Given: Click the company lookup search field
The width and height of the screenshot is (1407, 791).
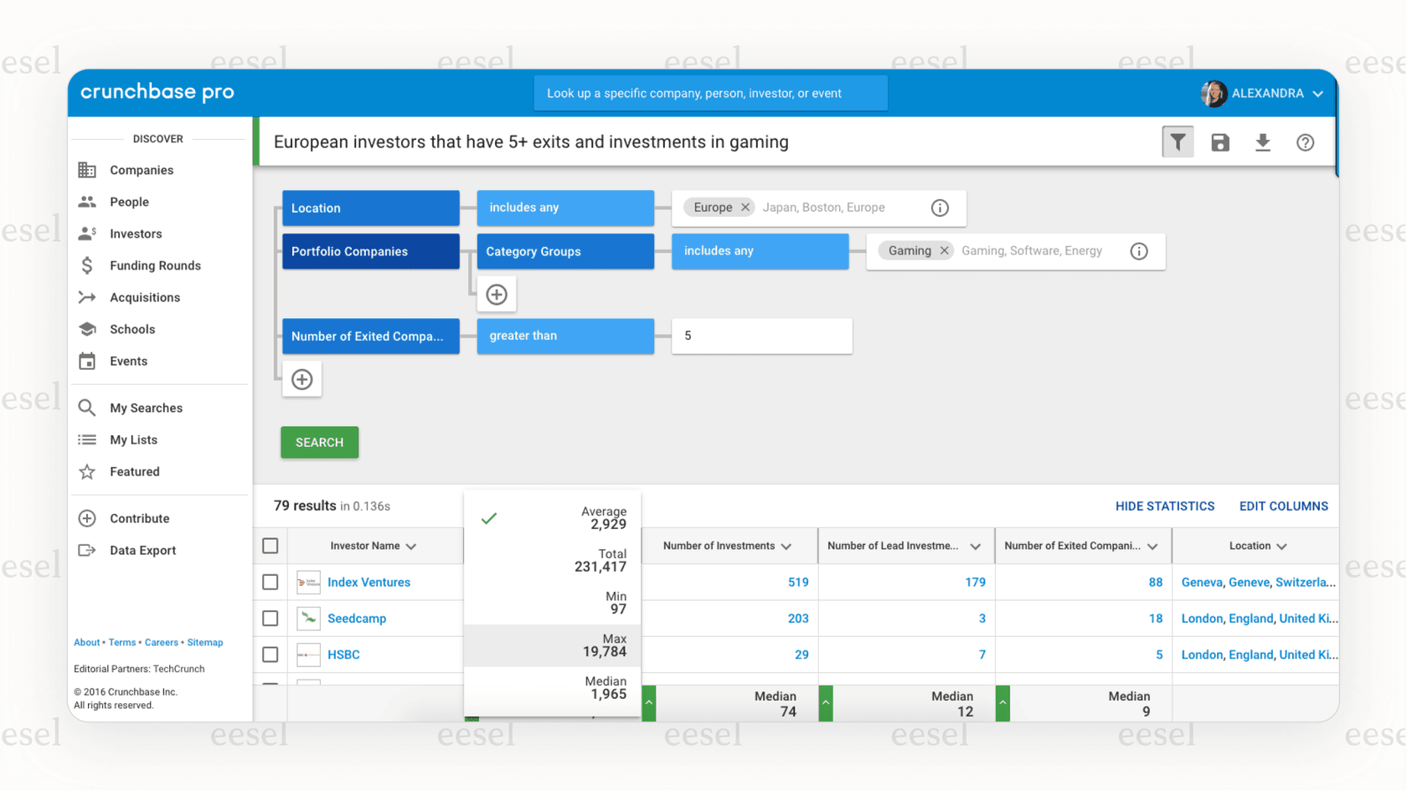Looking at the screenshot, I should [x=710, y=93].
